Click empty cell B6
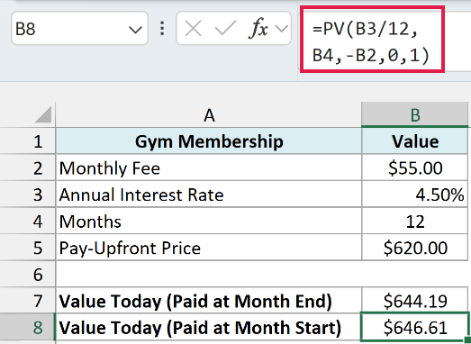Viewport: 471px width, 344px height. [415, 274]
